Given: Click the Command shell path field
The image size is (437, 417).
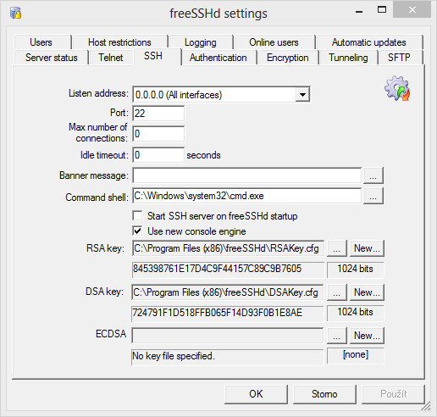Looking at the screenshot, I should coord(247,196).
